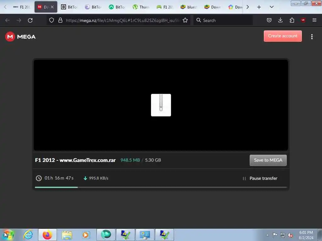The width and height of the screenshot is (322, 241).
Task: Click the muted volume tray icon
Action: (x=290, y=235)
